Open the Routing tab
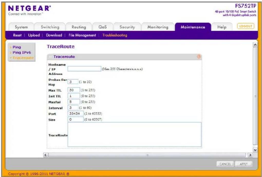The height and width of the screenshot is (177, 262). click(x=79, y=27)
